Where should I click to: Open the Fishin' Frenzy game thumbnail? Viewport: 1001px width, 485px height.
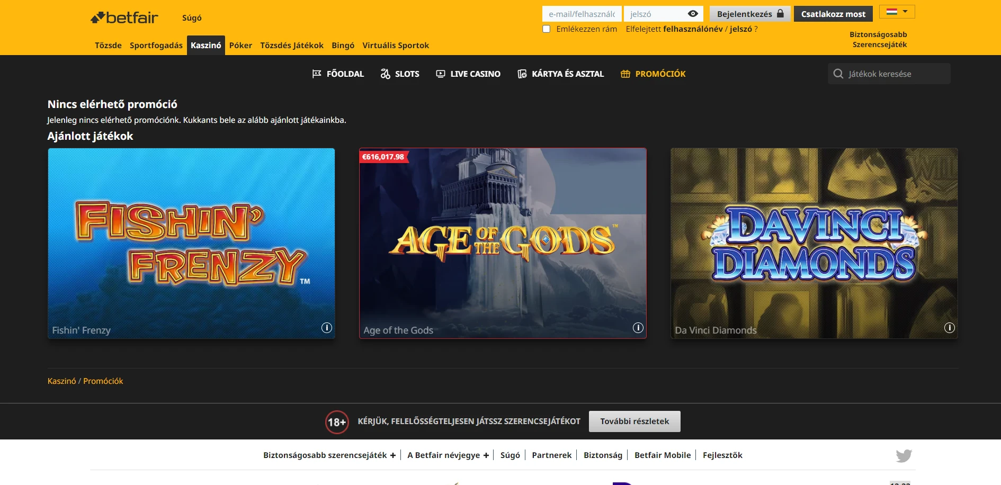point(191,243)
